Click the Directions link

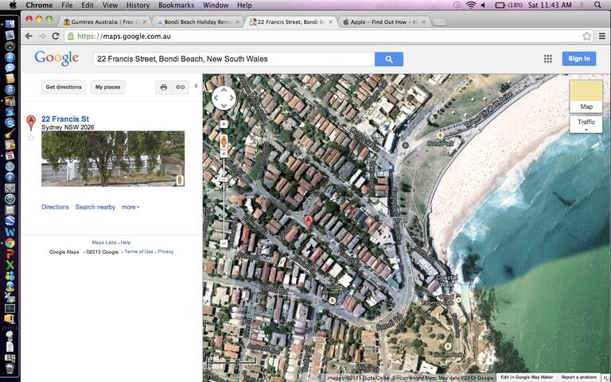(x=55, y=207)
